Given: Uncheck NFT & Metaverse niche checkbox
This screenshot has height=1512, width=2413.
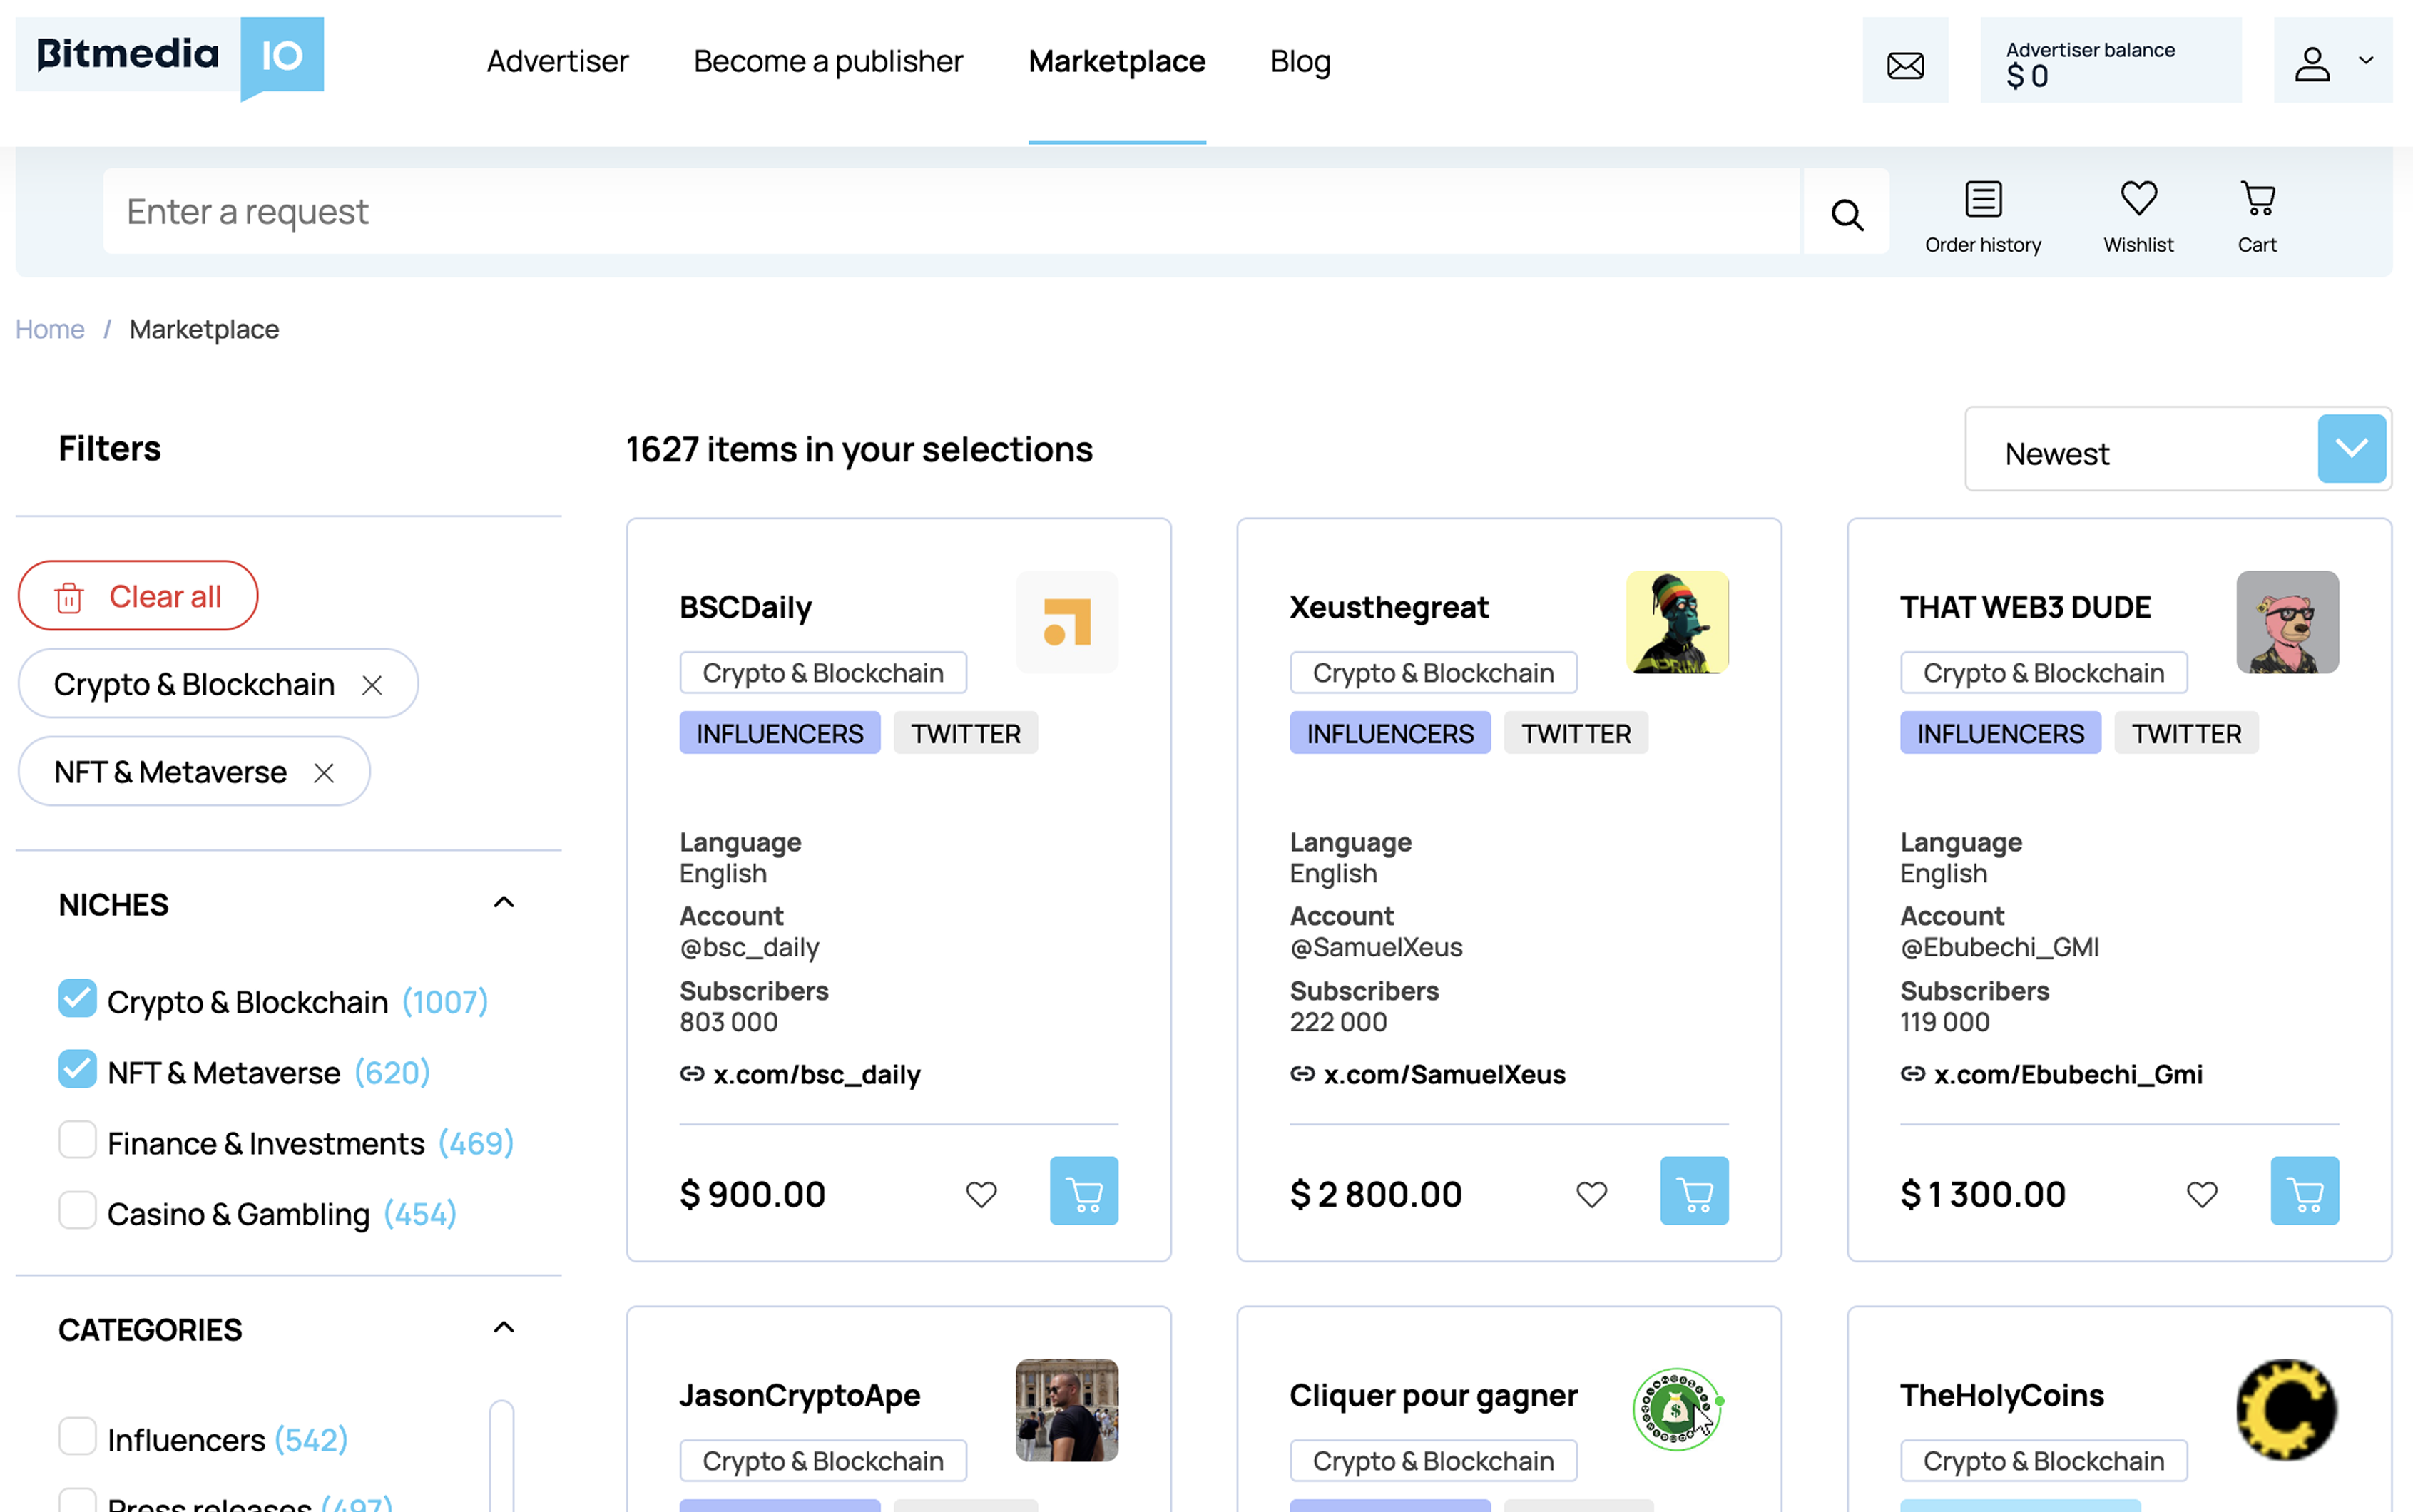Looking at the screenshot, I should coord(77,1069).
